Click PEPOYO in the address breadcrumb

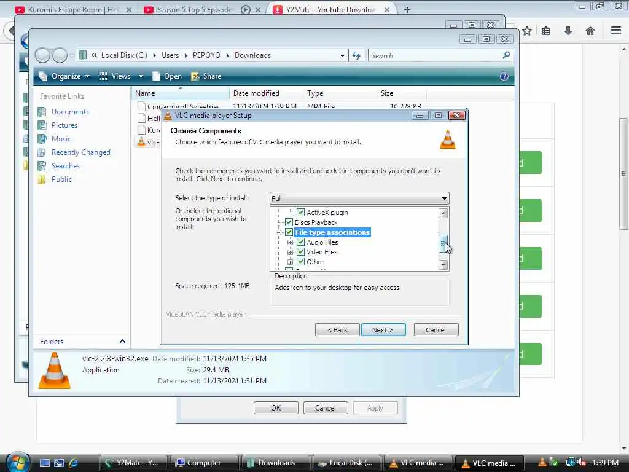[206, 55]
